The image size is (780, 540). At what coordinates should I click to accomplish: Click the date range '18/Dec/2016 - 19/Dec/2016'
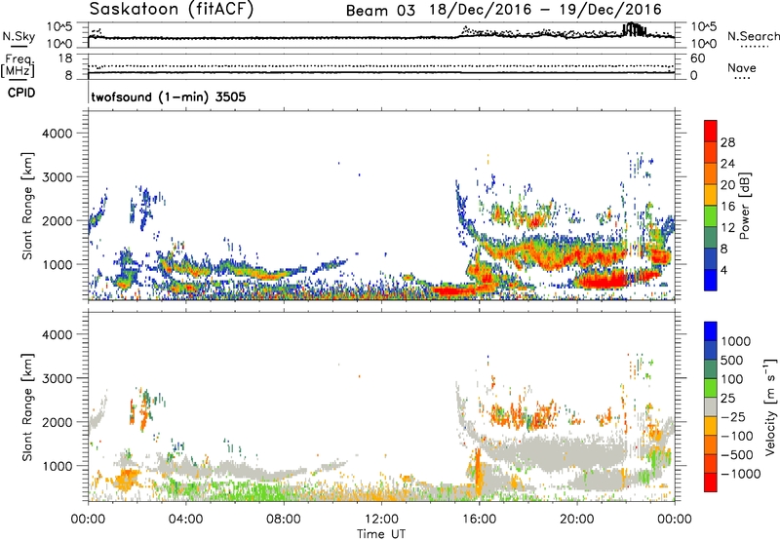546,10
